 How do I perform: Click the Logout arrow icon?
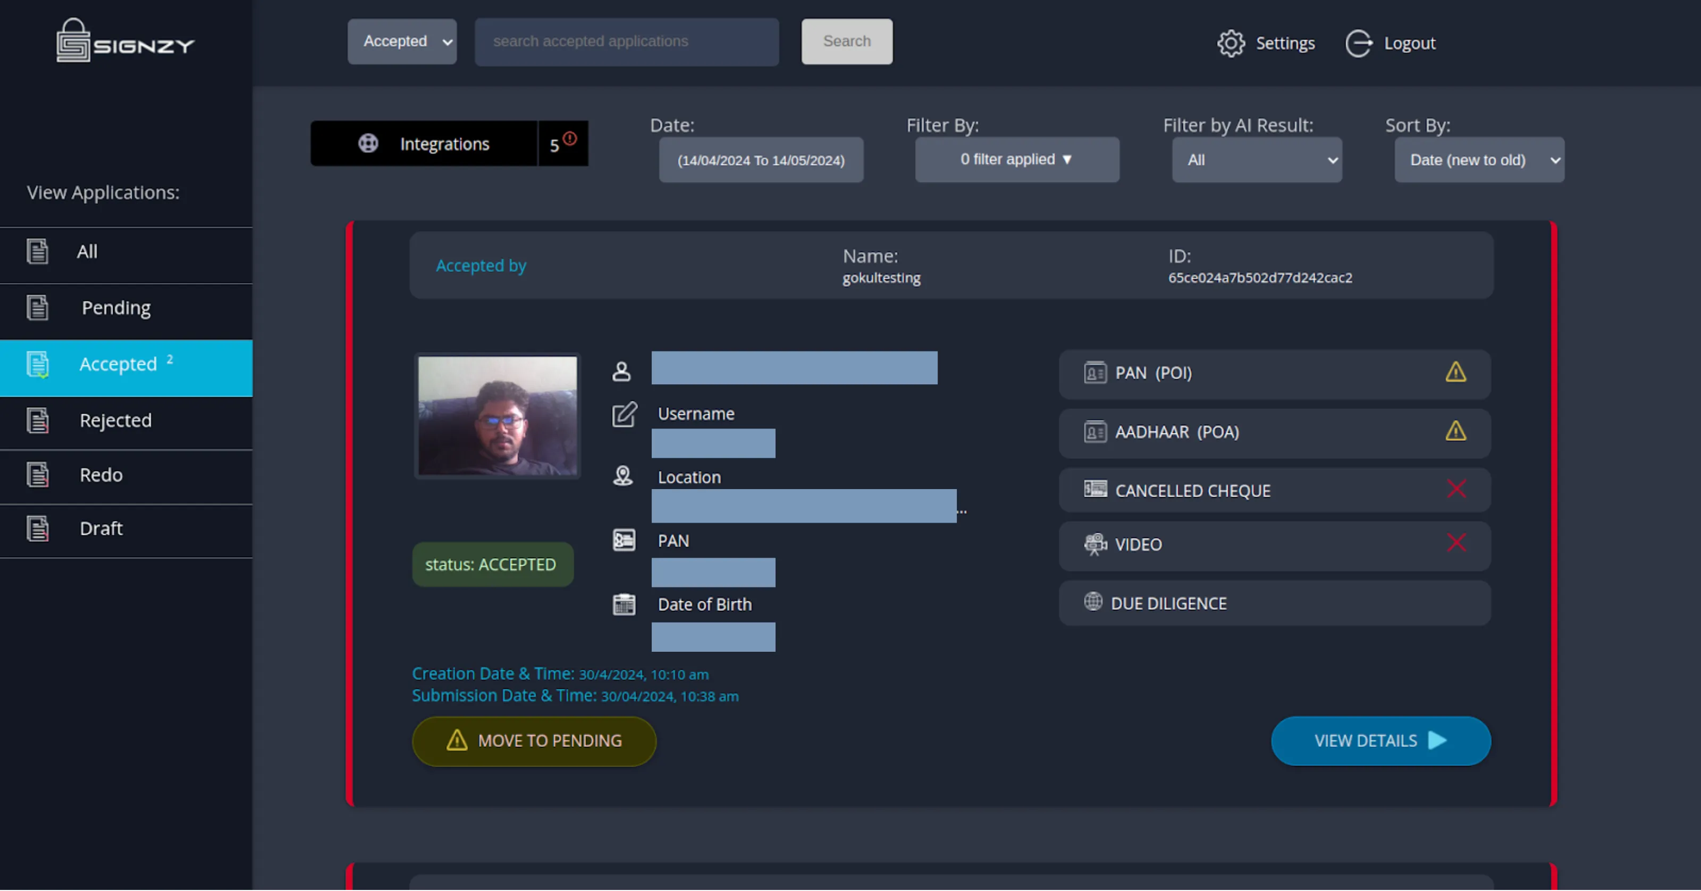point(1359,44)
